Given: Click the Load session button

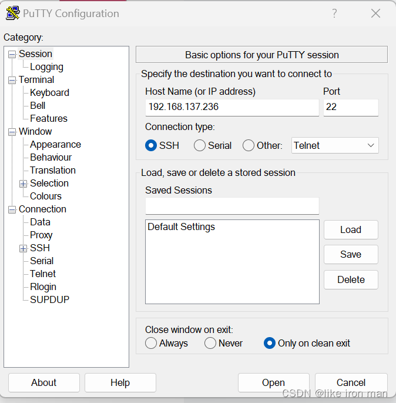Looking at the screenshot, I should [351, 229].
